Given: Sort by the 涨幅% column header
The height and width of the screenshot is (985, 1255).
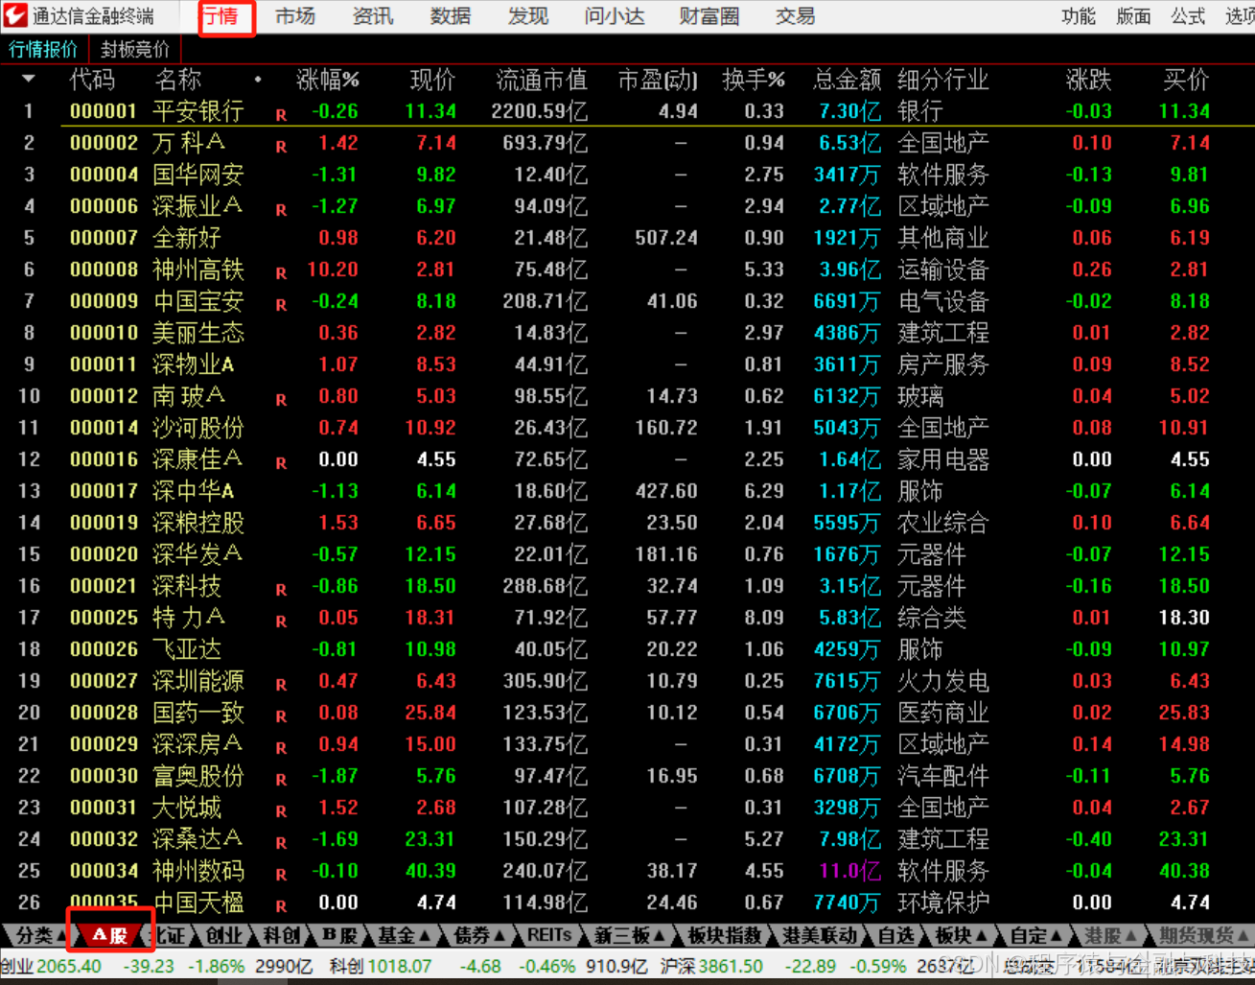Looking at the screenshot, I should click(328, 80).
